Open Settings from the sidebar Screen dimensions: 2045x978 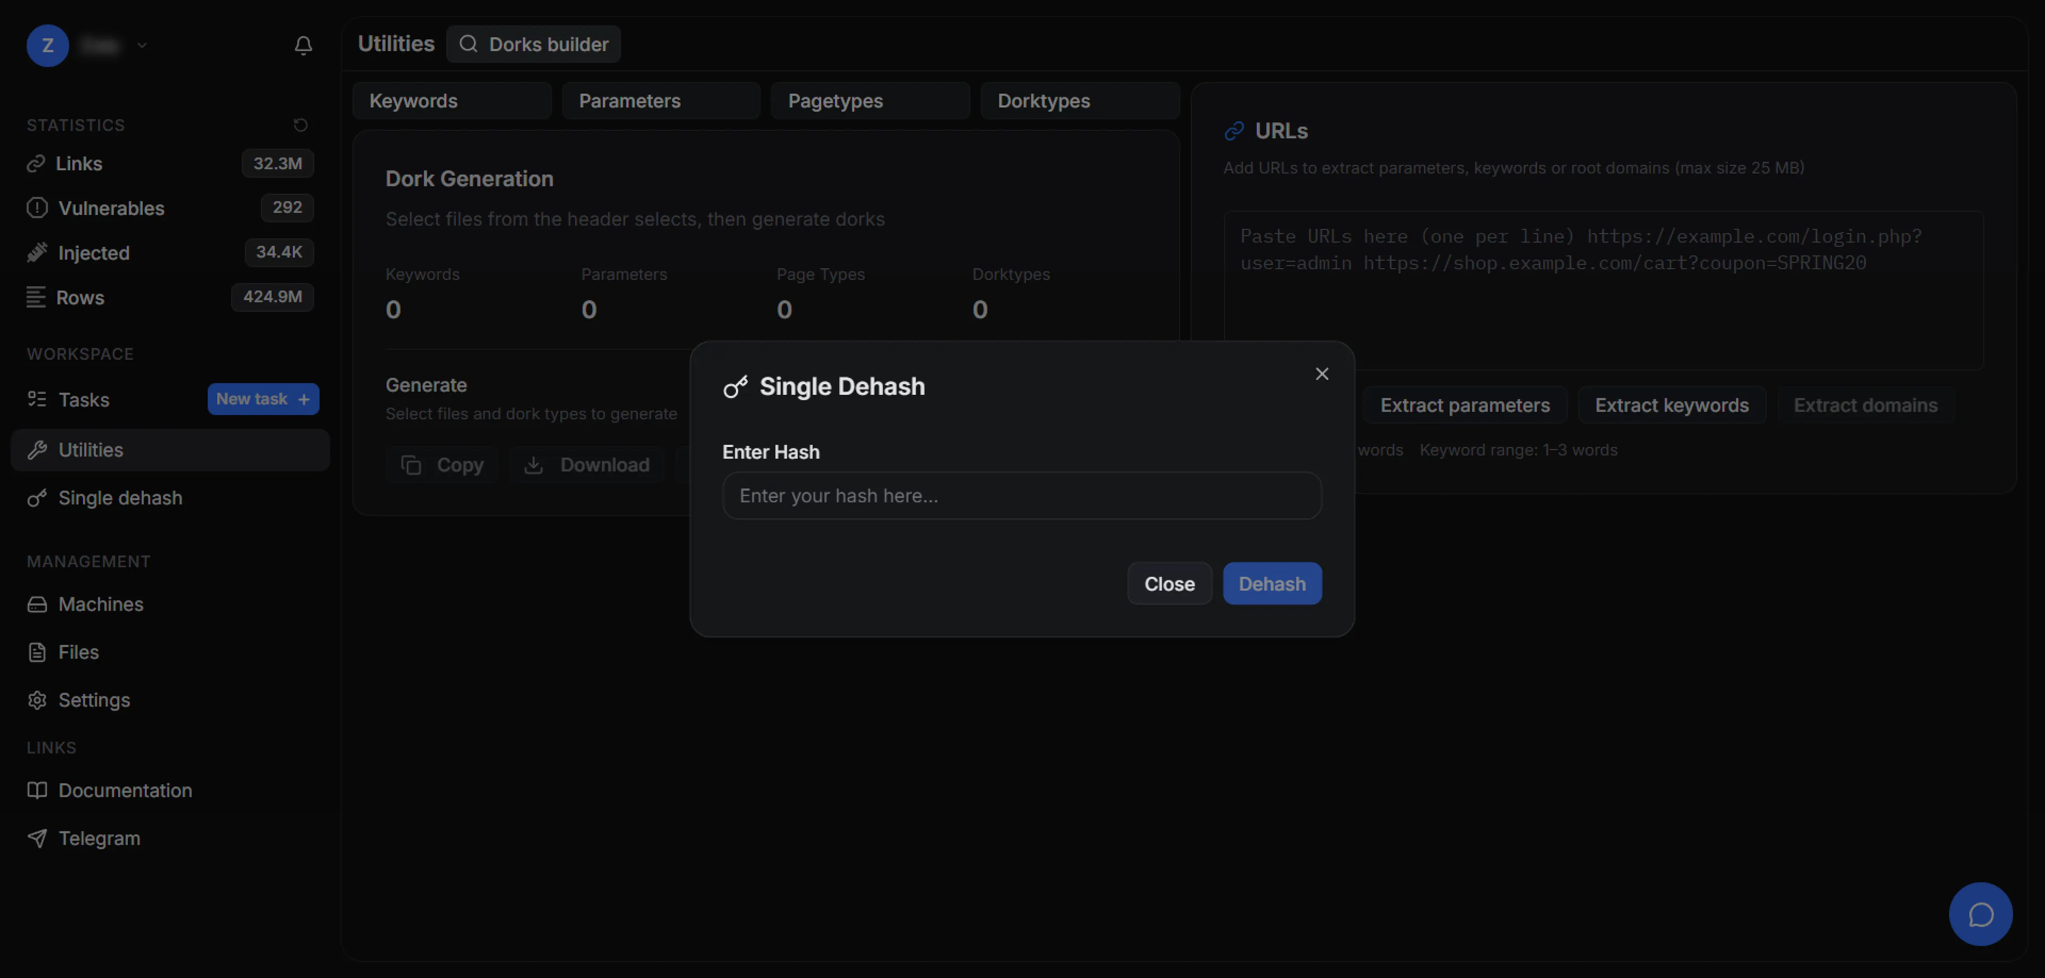(94, 700)
